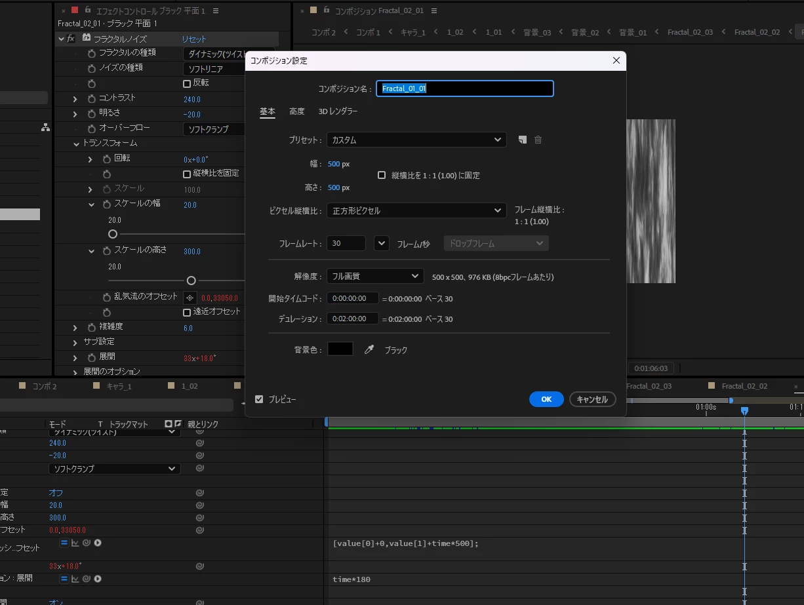Switch to the 高度 tab
804x605 pixels.
[x=297, y=111]
